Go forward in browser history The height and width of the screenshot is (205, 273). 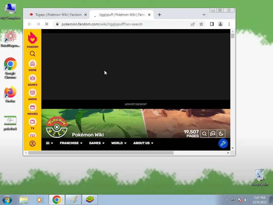tap(38, 24)
